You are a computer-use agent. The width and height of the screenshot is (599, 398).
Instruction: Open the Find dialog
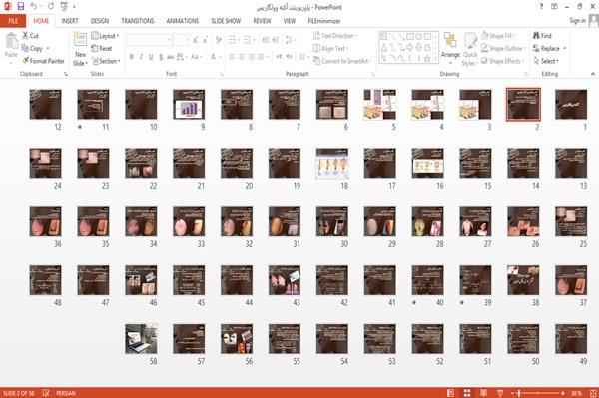542,36
